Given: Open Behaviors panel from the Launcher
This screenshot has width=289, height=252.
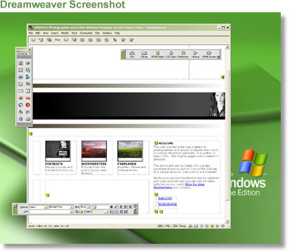Looking at the screenshot, I should [x=183, y=55].
